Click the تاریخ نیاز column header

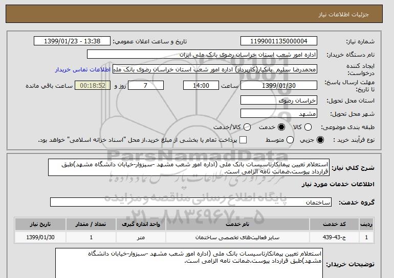(x=40, y=224)
